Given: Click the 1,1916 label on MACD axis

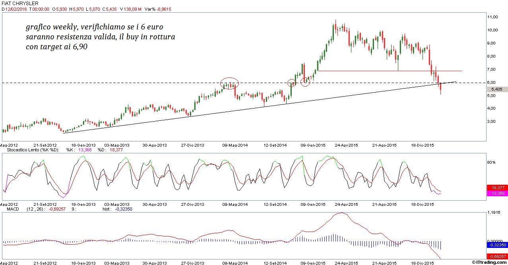Looking at the screenshot, I should coord(494,213).
